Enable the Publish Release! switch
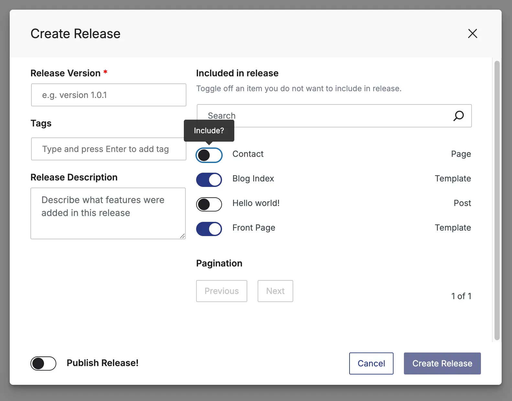 [43, 363]
